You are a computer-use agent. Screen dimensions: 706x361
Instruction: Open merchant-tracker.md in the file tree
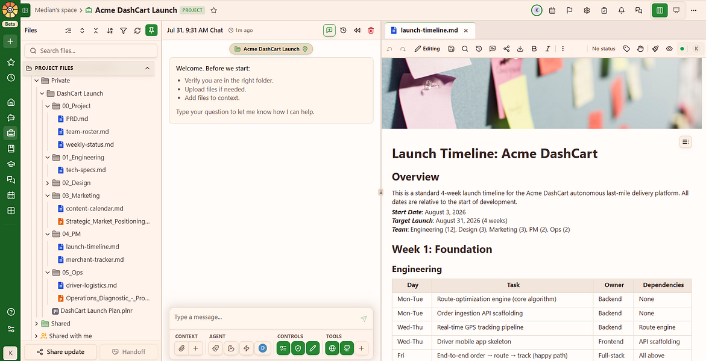pos(95,259)
